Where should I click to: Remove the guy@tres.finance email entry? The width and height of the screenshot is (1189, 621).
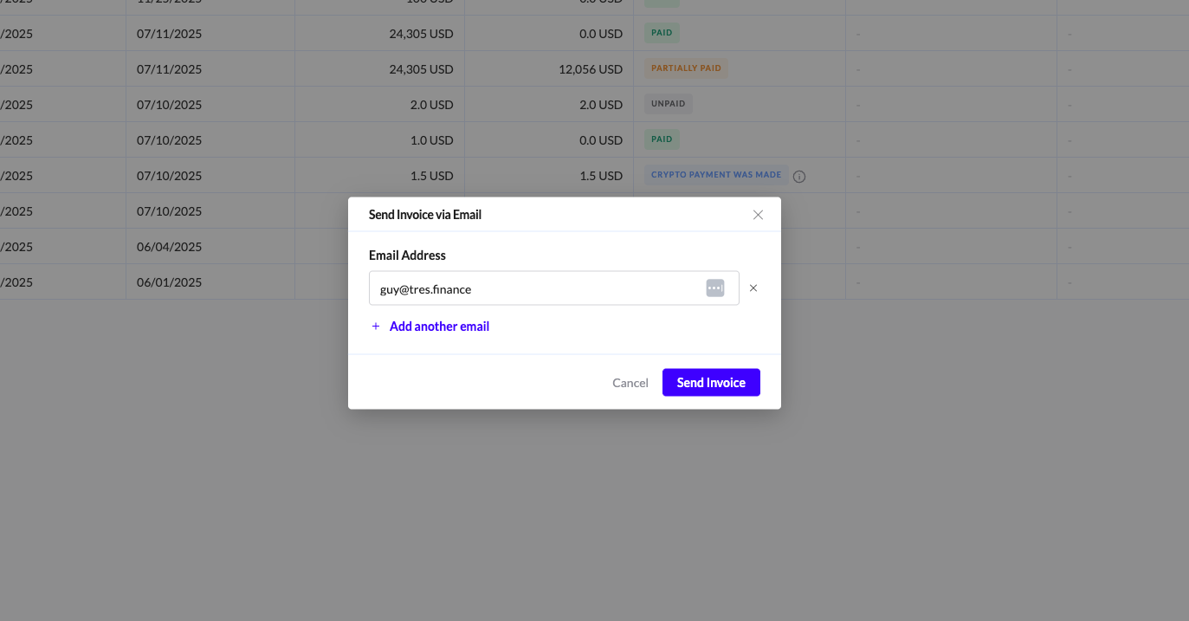pos(753,288)
